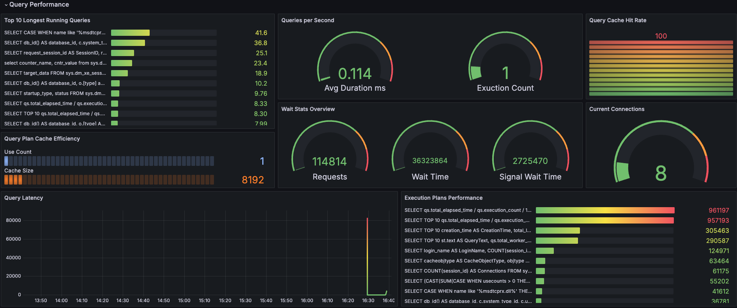Click the value 290587
This screenshot has height=308, width=737.
click(718, 241)
